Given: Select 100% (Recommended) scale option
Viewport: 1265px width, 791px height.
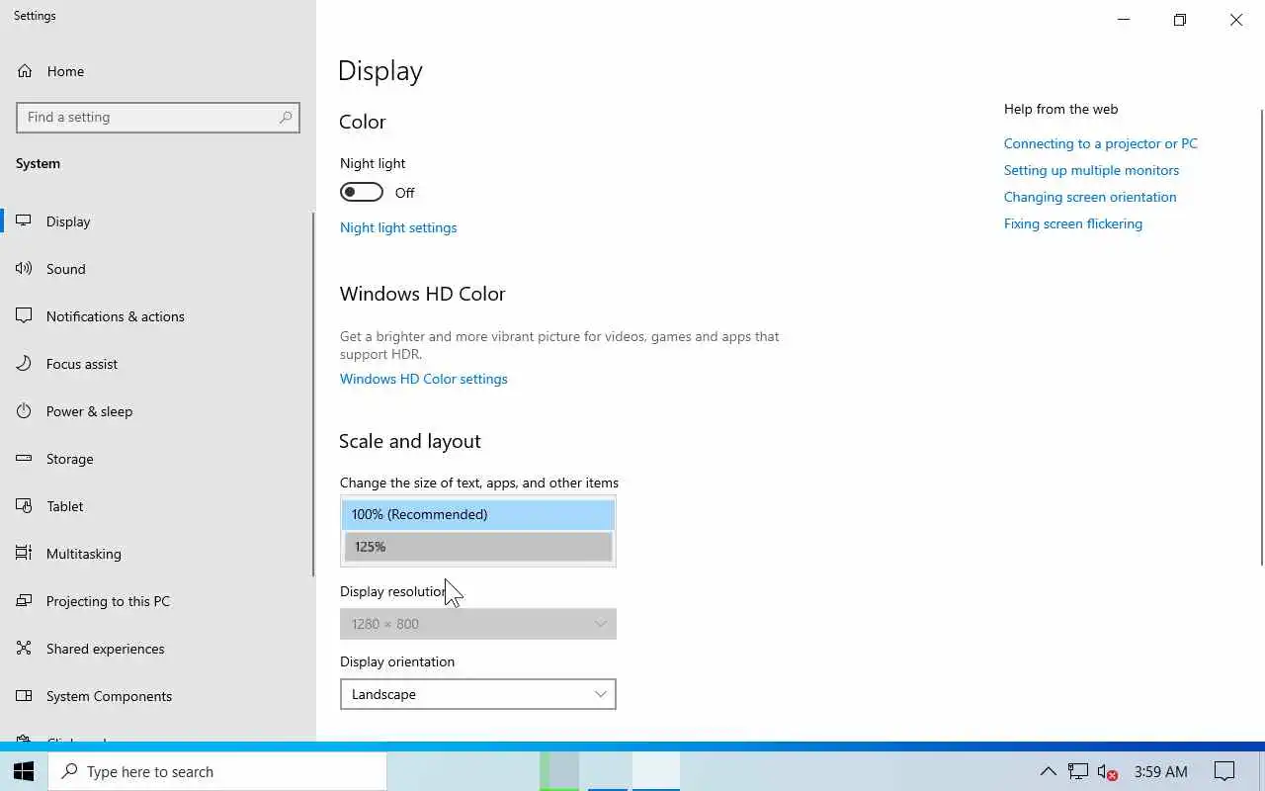Looking at the screenshot, I should (478, 514).
